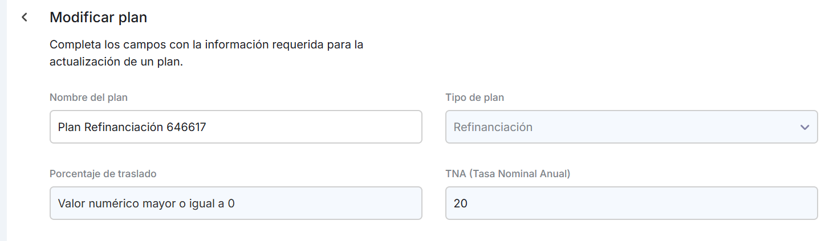
Task: Click the left sidebar edge strip
Action: point(3,120)
